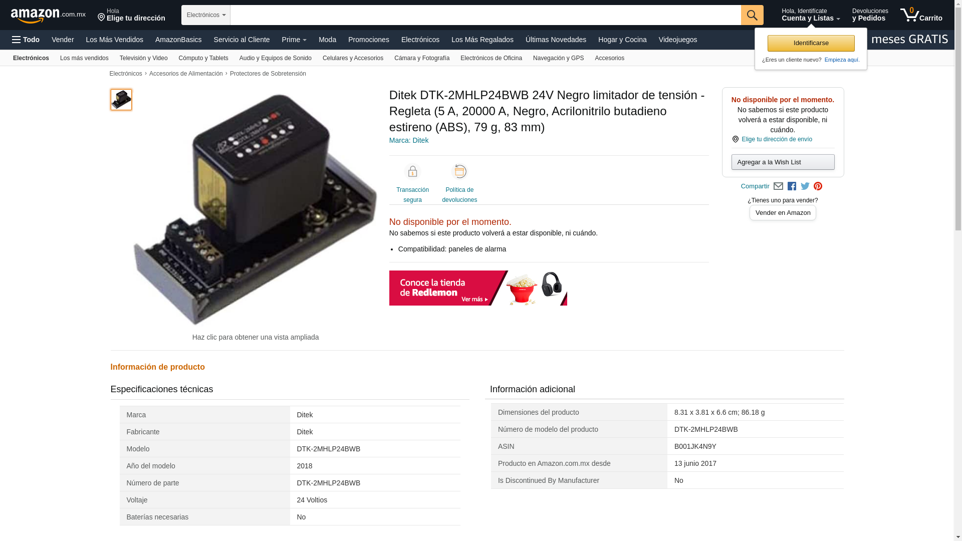Select Celulares y Accesorios subcategory tab
Image resolution: width=962 pixels, height=541 pixels.
tap(353, 58)
